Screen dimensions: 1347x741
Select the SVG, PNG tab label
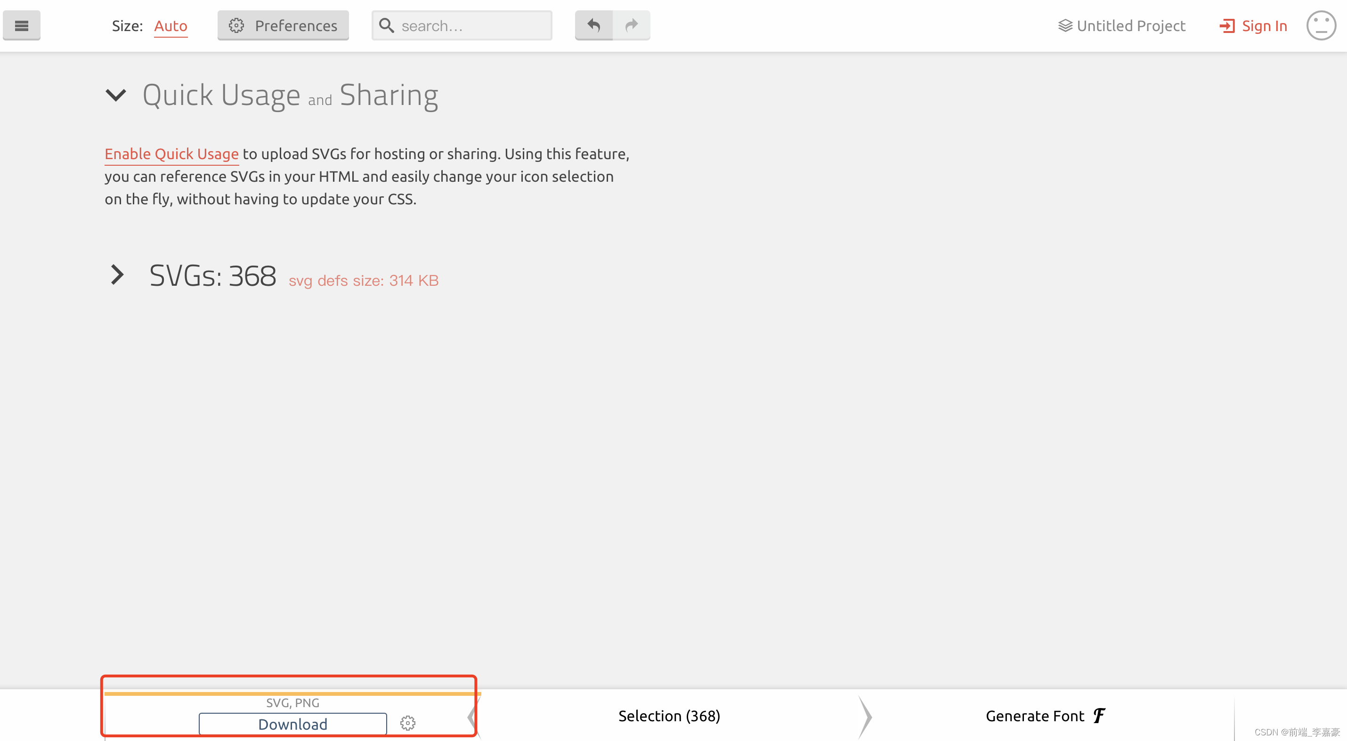click(x=292, y=702)
